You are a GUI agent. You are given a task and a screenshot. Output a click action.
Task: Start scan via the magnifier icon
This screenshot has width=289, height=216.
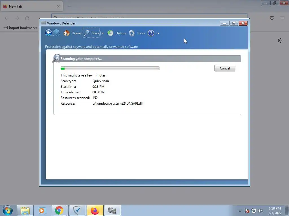tap(87, 33)
